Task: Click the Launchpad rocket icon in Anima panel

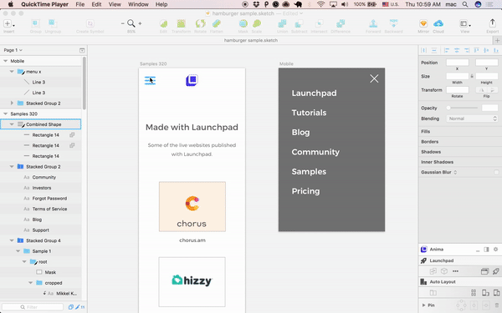Action: coord(423,260)
